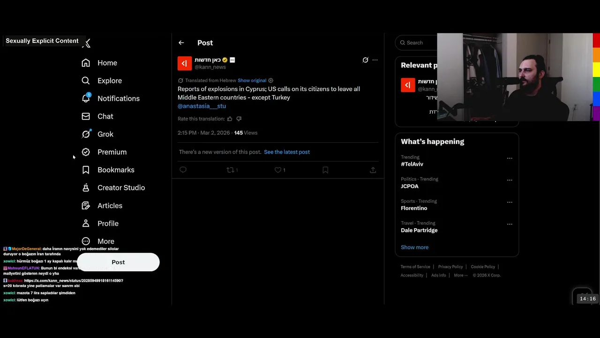
Task: Click the 145 Views count
Action: click(246, 133)
